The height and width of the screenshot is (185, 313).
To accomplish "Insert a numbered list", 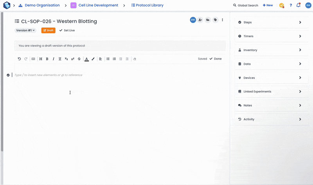I will pos(114,59).
